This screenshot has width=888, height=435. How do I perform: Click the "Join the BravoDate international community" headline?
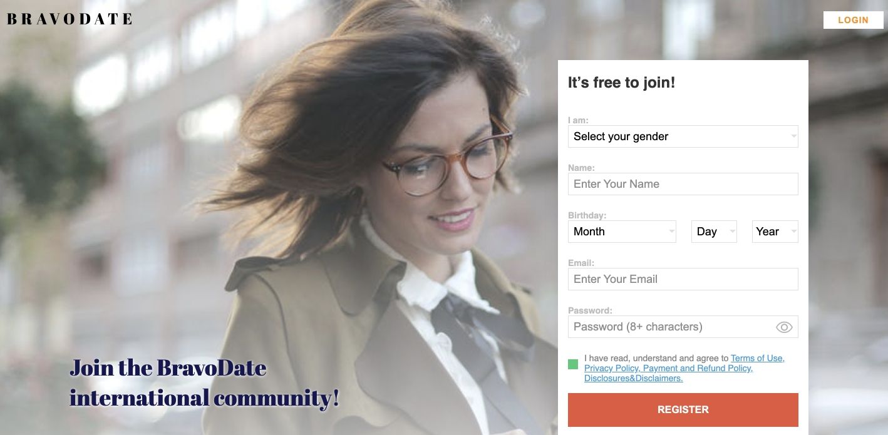(204, 382)
